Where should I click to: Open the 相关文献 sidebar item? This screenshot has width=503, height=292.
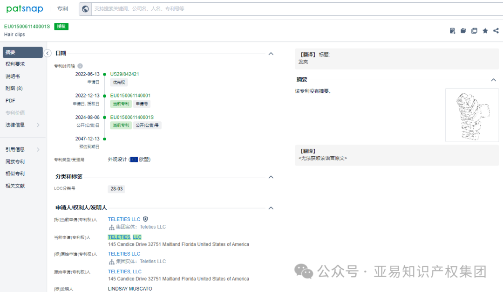[15, 186]
